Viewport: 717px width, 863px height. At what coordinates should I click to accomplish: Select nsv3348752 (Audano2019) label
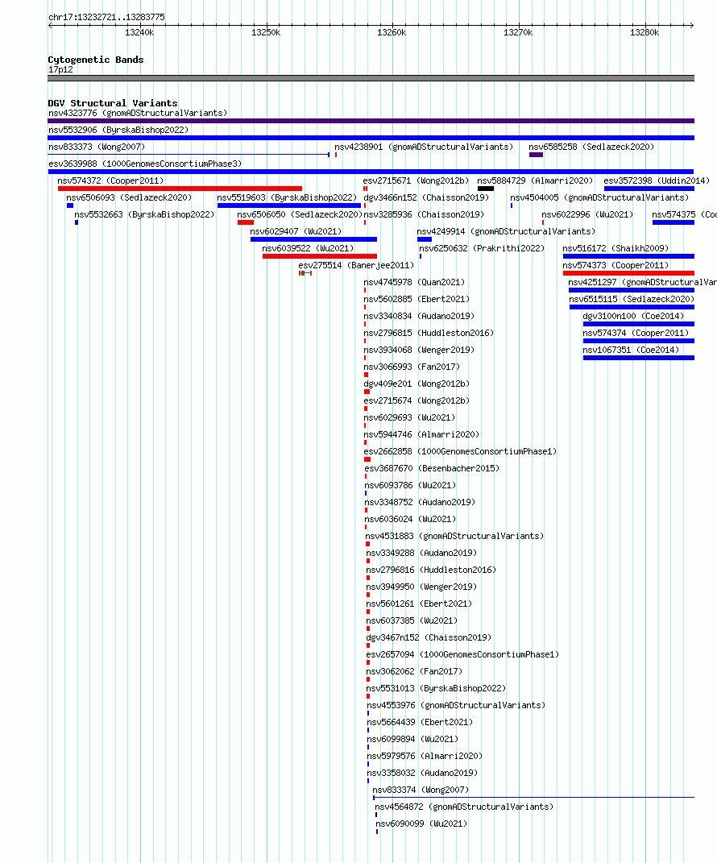point(420,503)
